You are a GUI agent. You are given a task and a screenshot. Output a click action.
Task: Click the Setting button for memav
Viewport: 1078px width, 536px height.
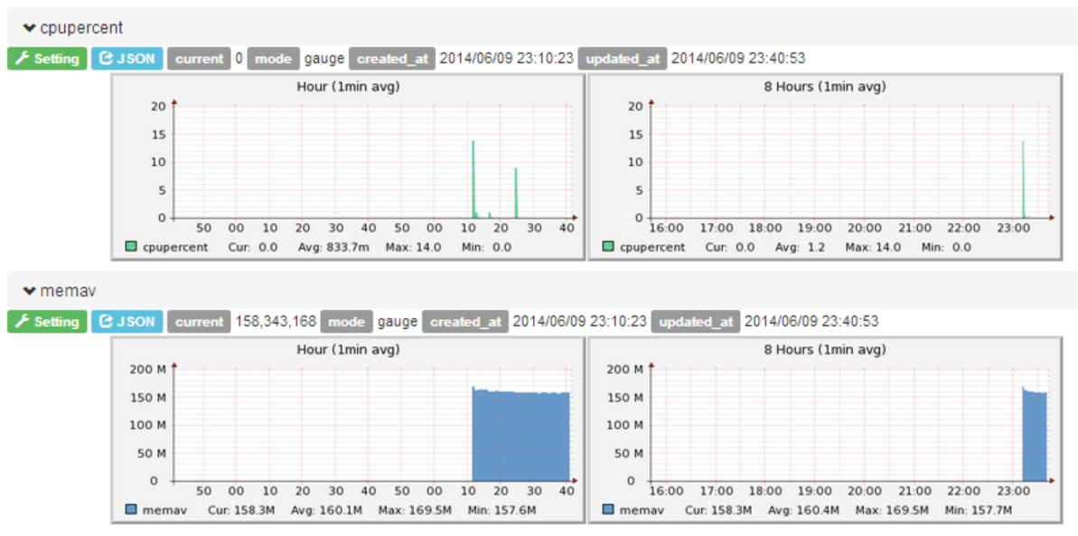coord(46,322)
